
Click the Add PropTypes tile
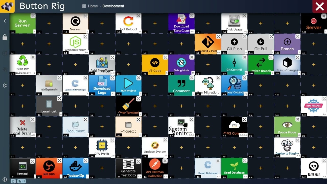coord(102,65)
